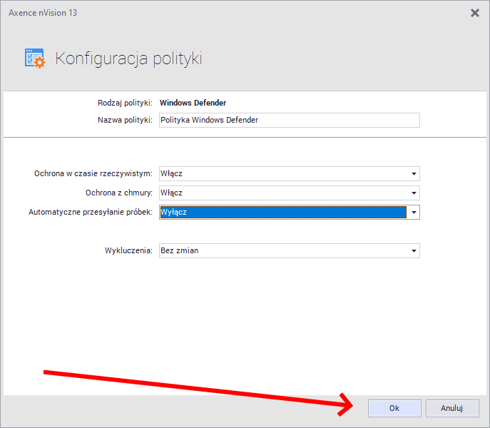Confirm policy with the Ok button
490x428 pixels.
pyautogui.click(x=394, y=408)
